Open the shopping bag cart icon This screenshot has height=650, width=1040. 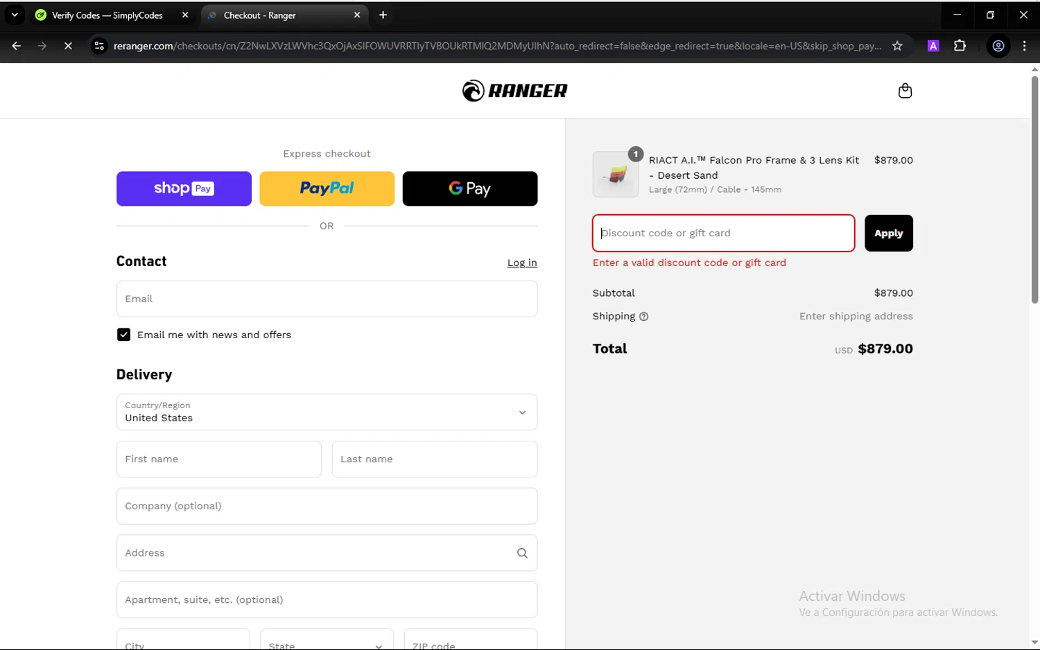coord(905,91)
